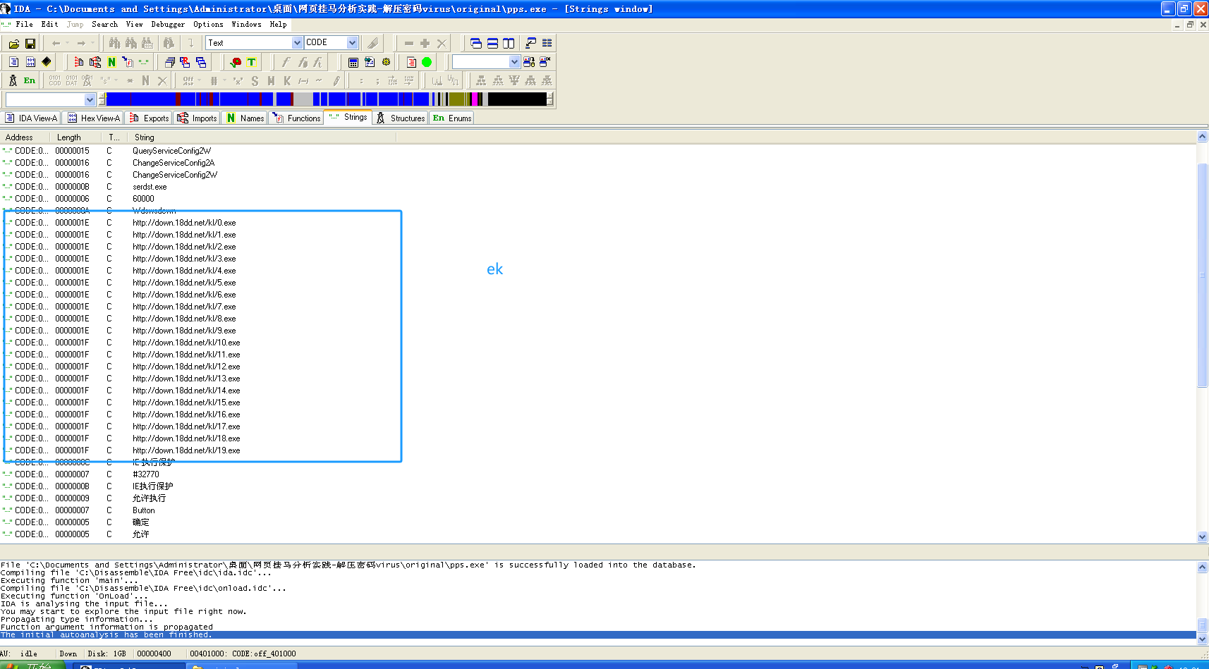This screenshot has height=669, width=1209.
Task: Open the Search menu
Action: coord(104,24)
